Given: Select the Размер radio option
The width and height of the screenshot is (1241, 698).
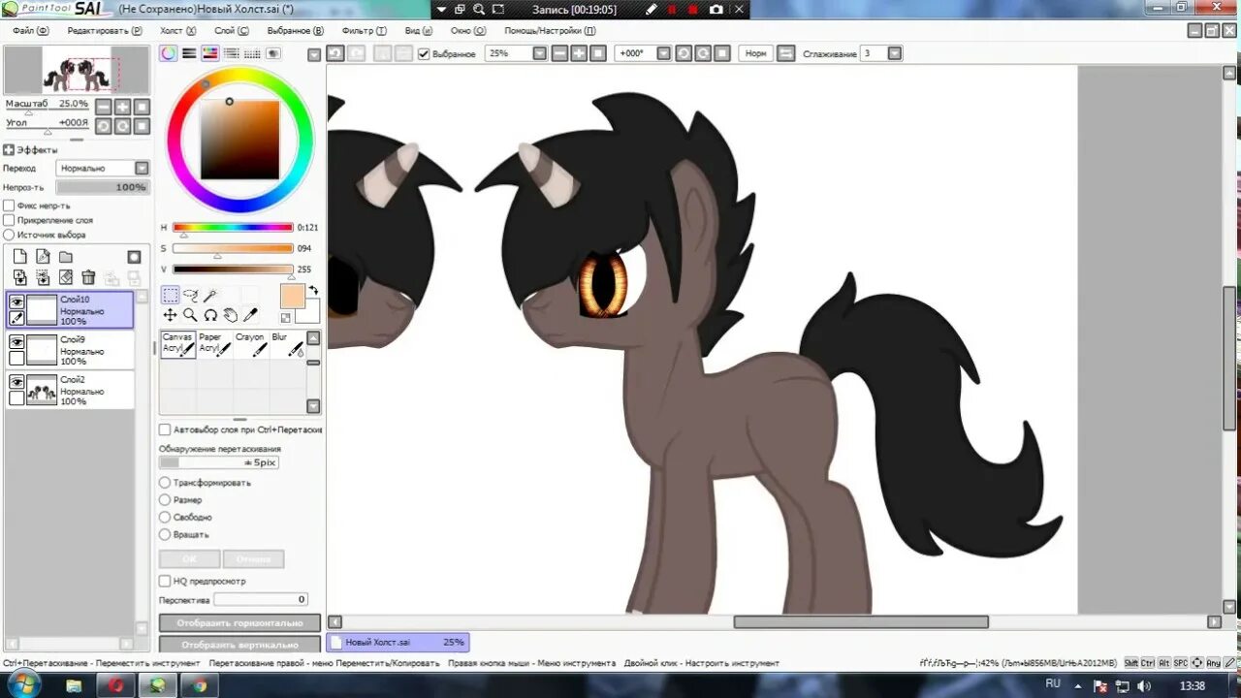Looking at the screenshot, I should (x=165, y=500).
